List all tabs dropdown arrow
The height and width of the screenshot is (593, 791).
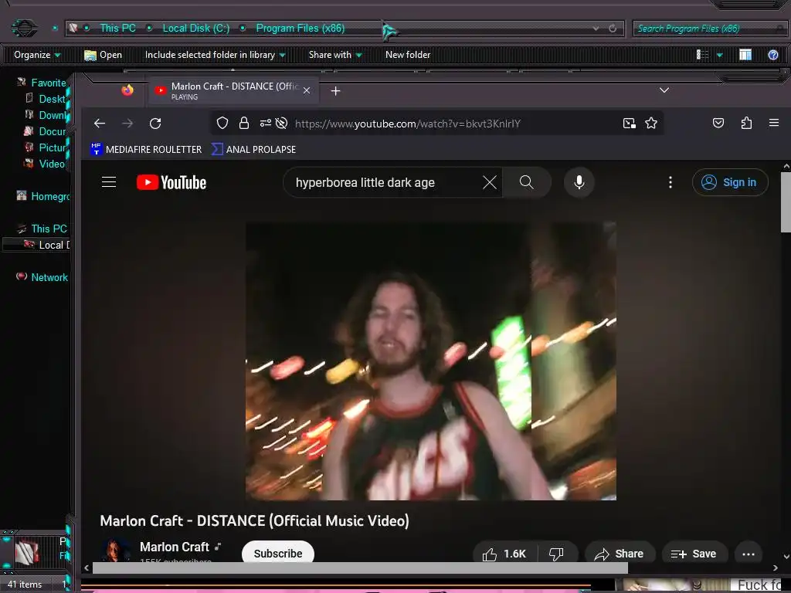click(664, 90)
